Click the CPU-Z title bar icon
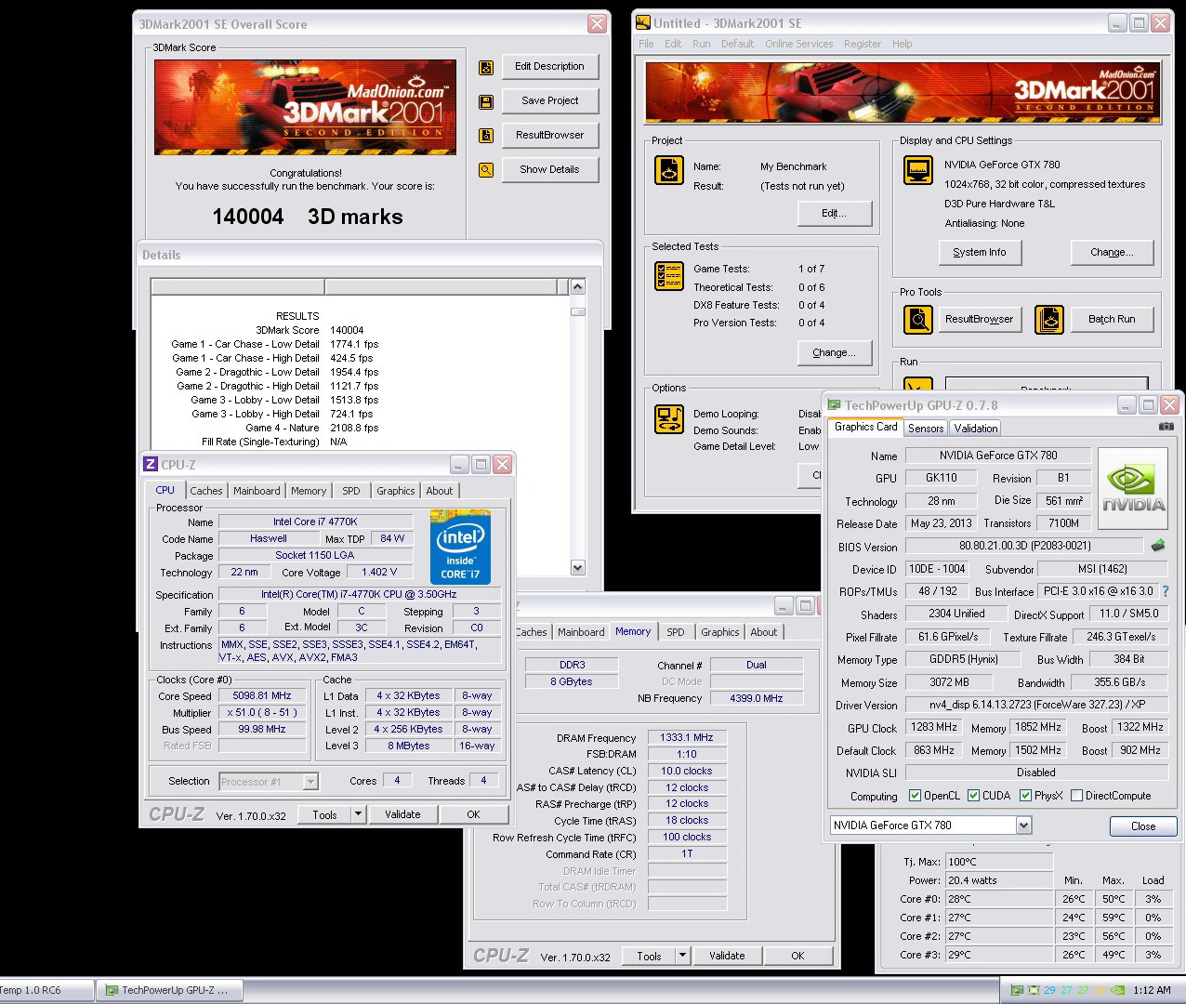Viewport: 1186px width, 1004px height. (151, 464)
